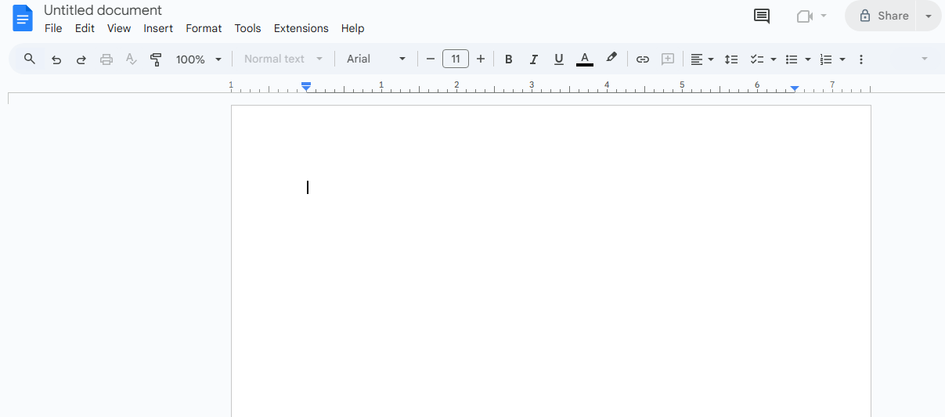
Task: Insert a numbered list
Action: point(826,59)
